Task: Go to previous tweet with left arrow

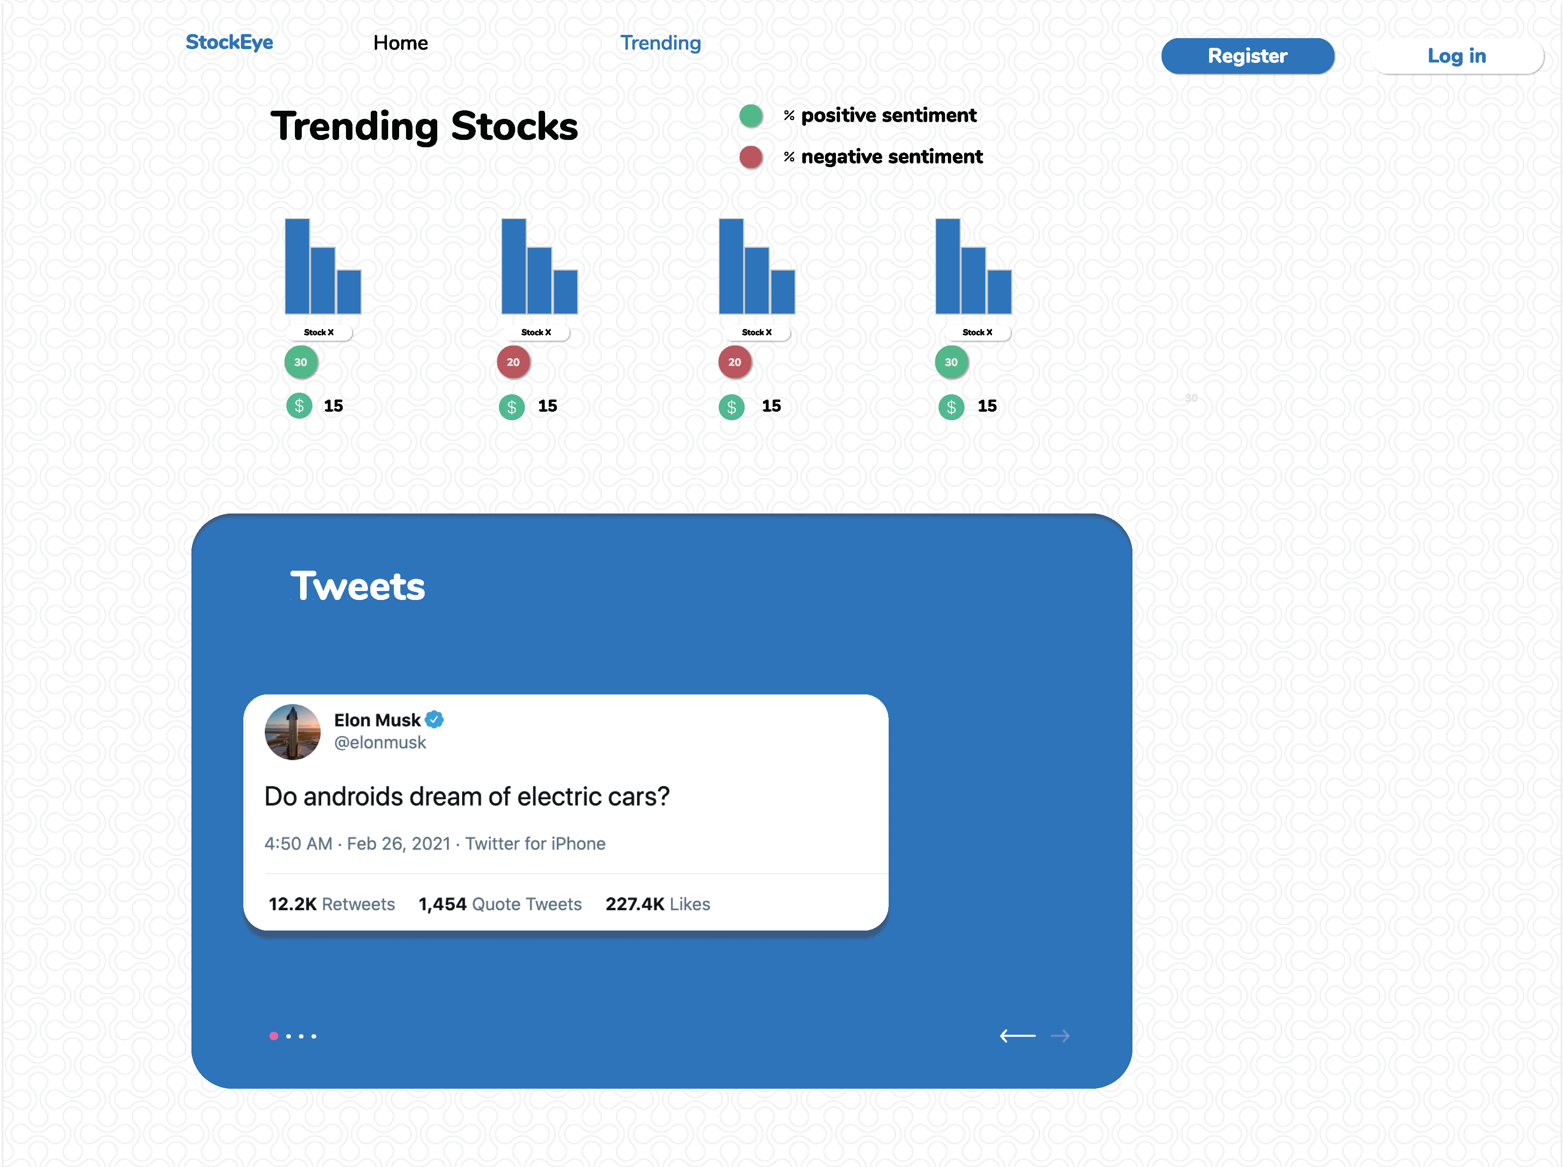Action: click(1017, 1036)
